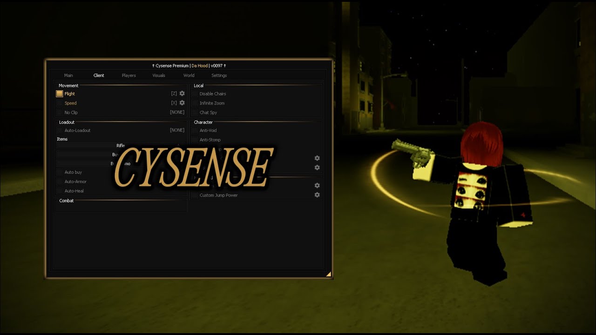Click the window resize corner handle
The image size is (596, 335).
(x=328, y=274)
